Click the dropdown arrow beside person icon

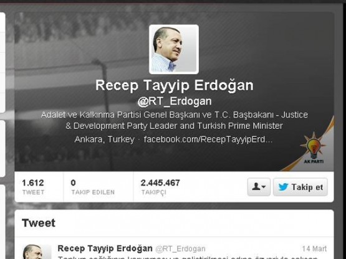264,187
